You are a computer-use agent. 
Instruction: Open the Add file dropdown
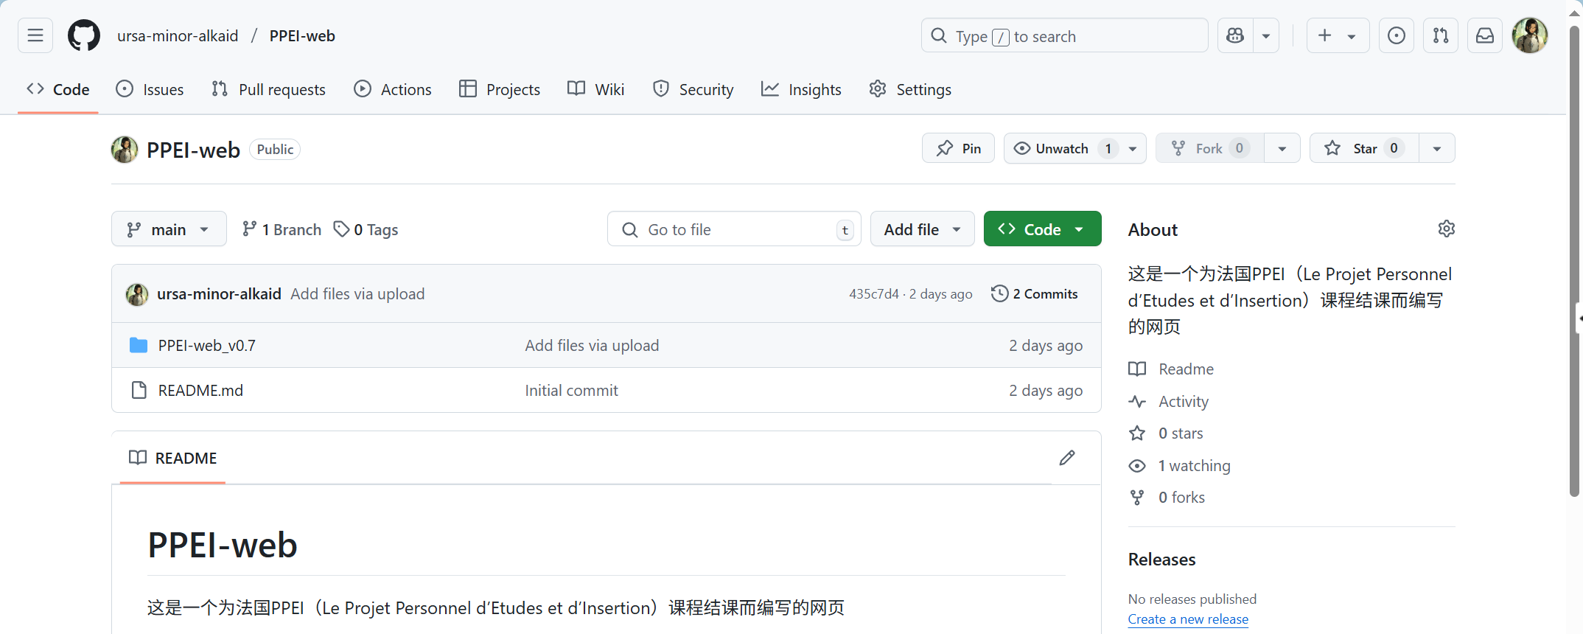pos(922,229)
